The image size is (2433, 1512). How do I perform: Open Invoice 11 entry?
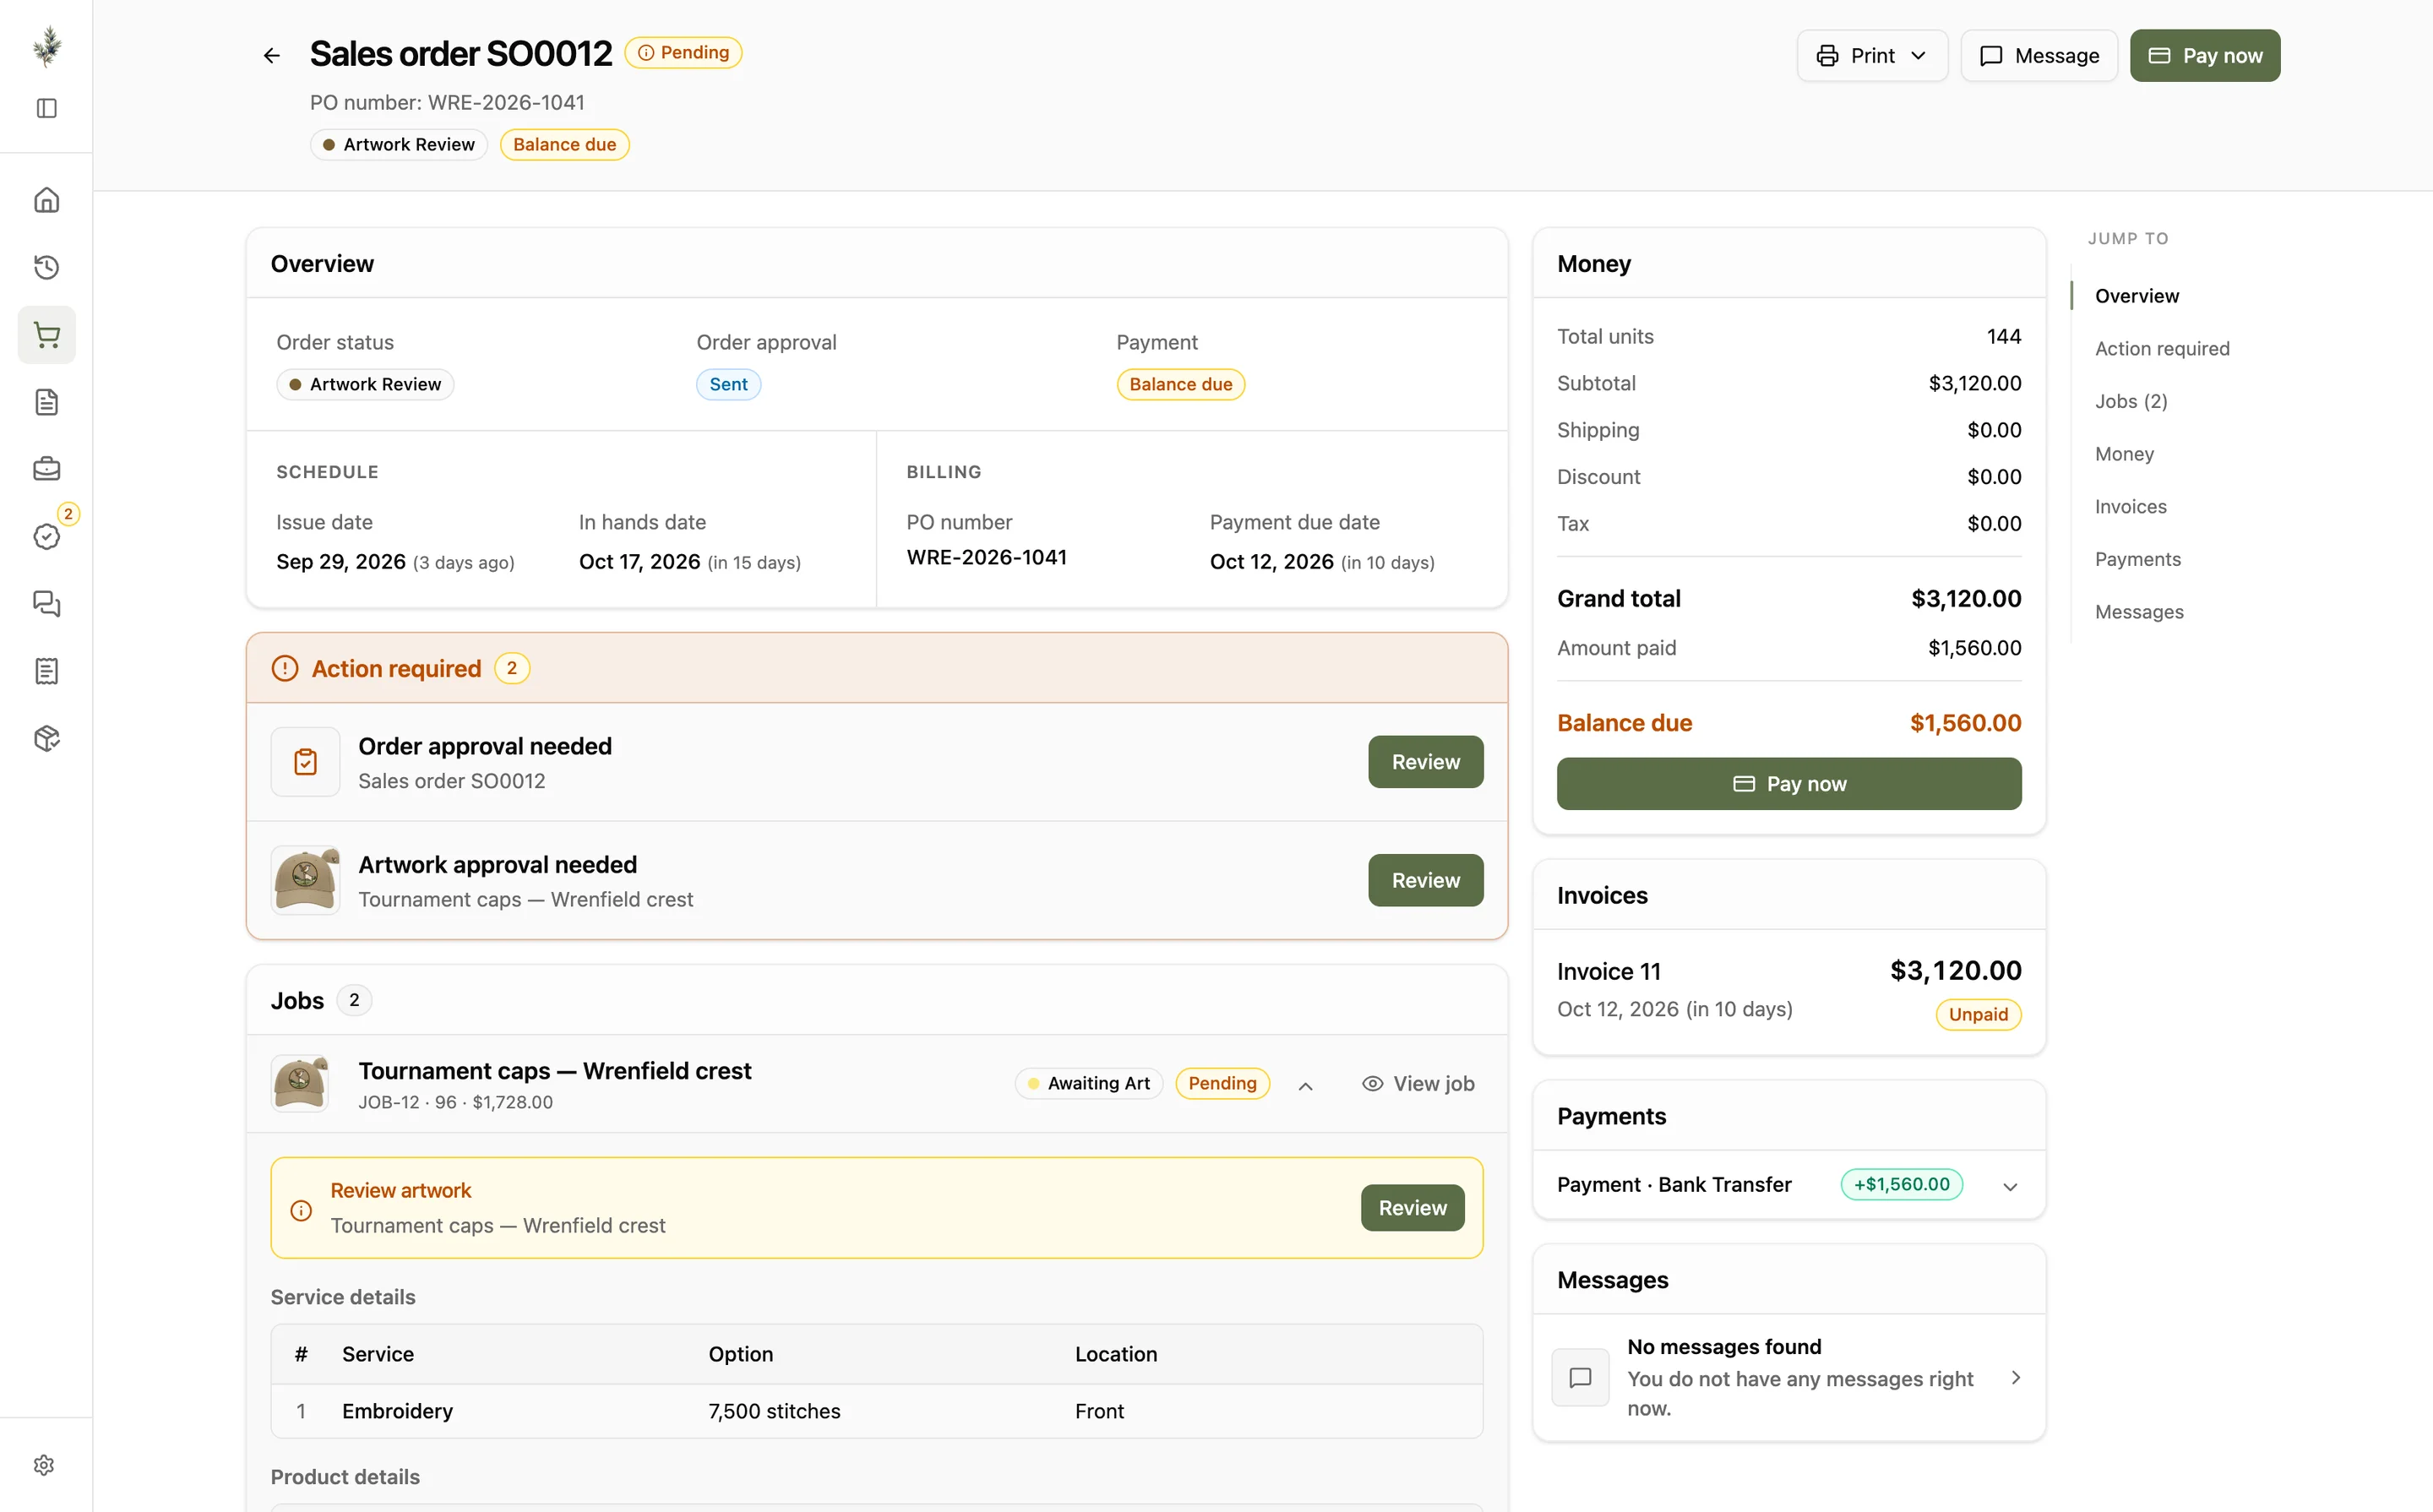[1789, 992]
